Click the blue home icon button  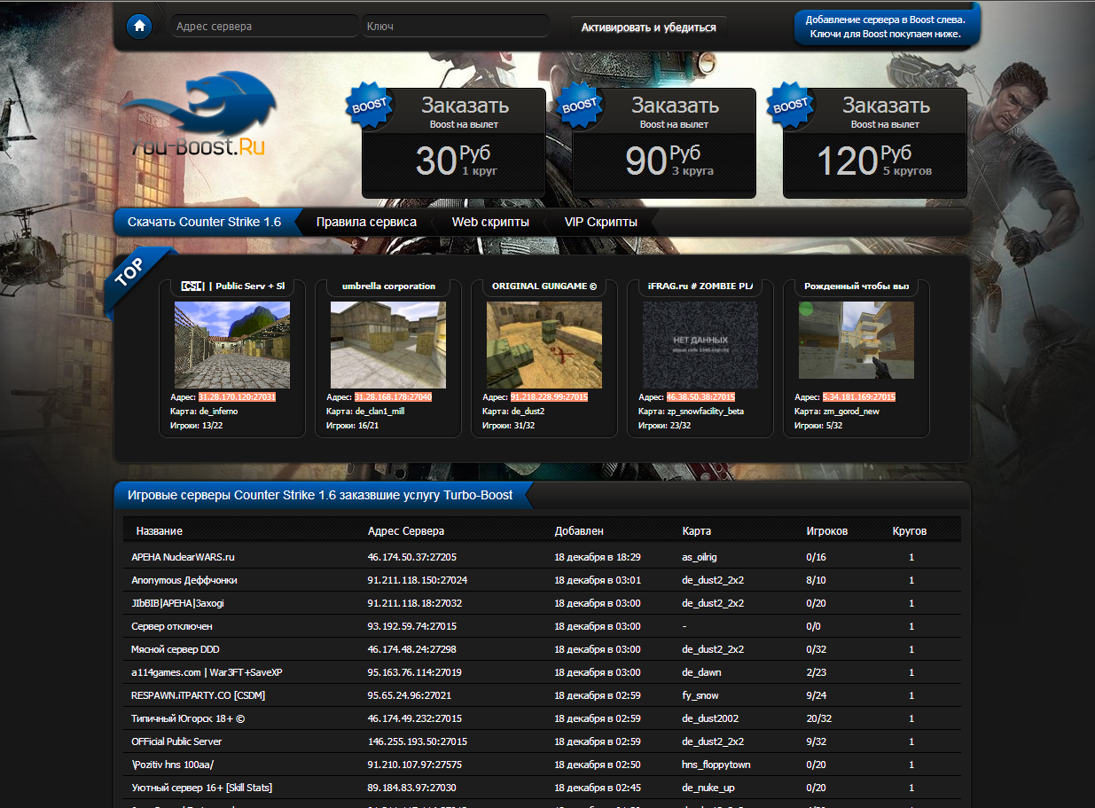(139, 27)
